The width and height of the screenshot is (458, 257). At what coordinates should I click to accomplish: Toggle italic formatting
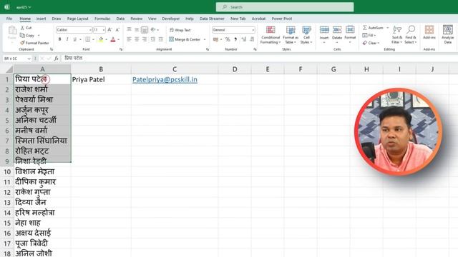click(67, 39)
